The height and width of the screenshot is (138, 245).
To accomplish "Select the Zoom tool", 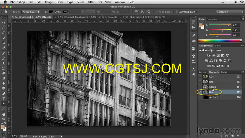I will pos(4,119).
